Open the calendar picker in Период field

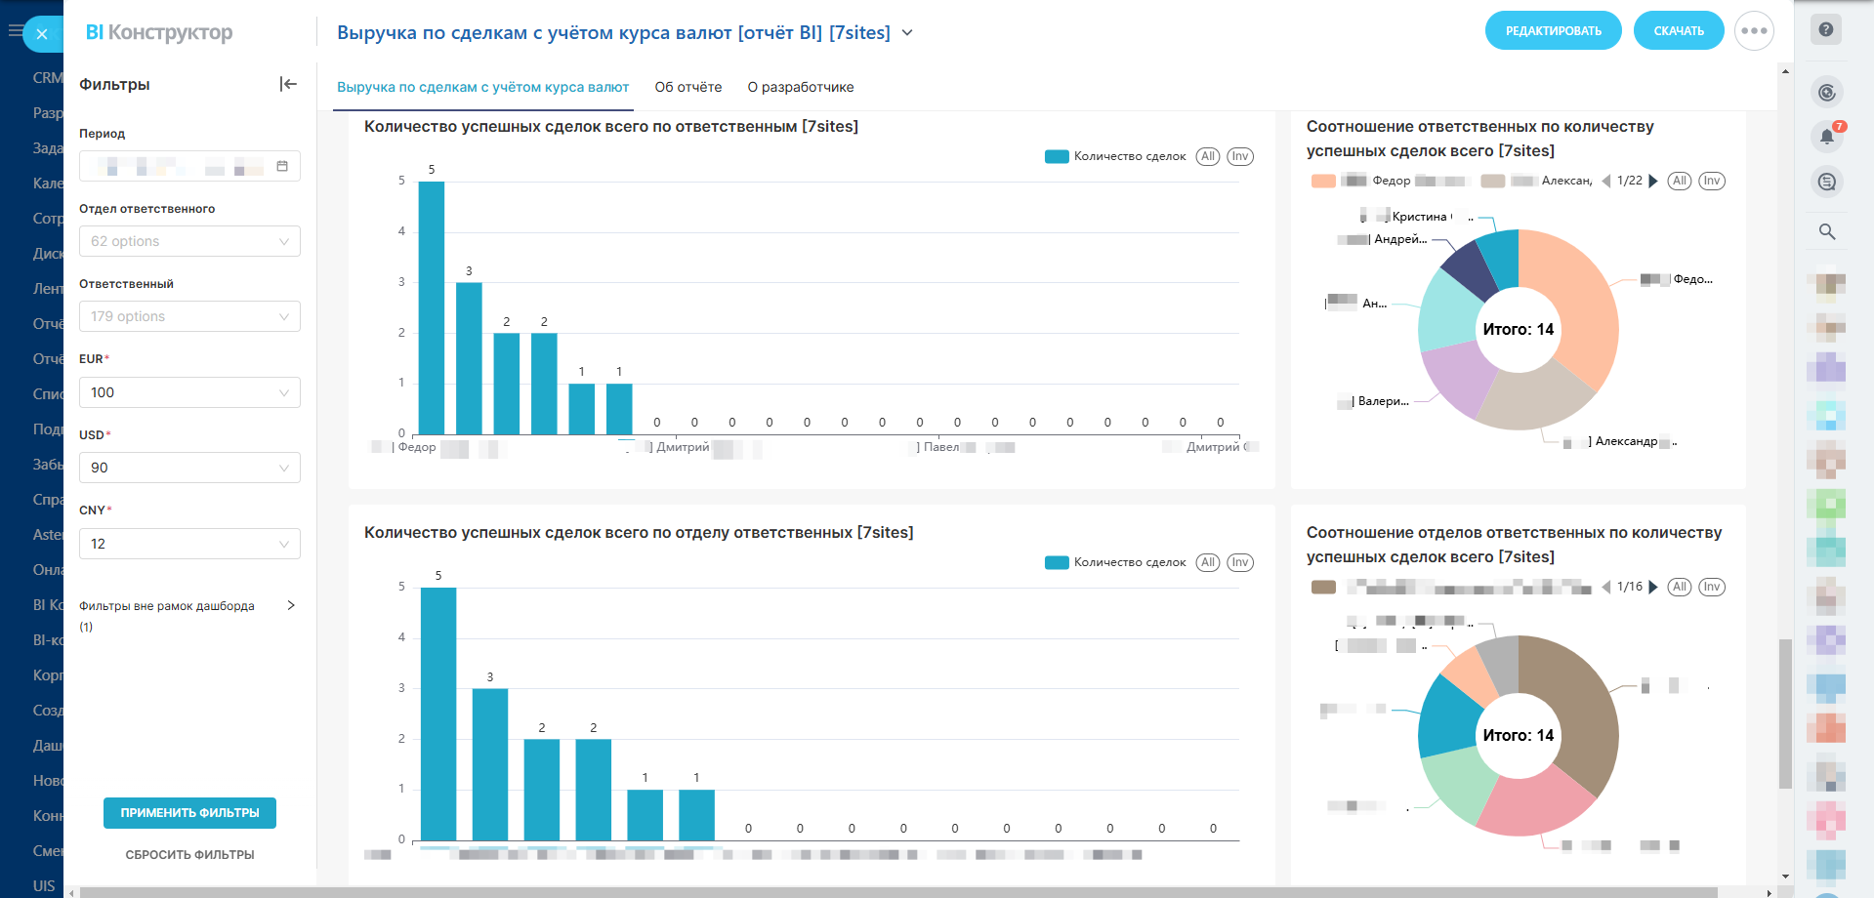282,166
